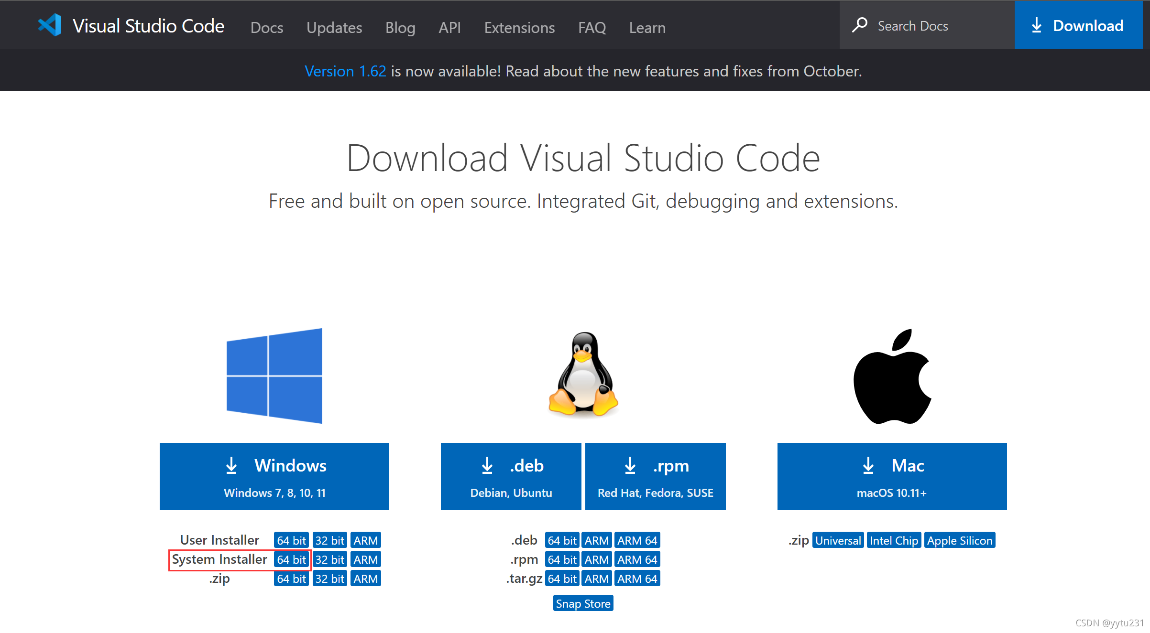
Task: Click the Windows logo image
Action: [274, 376]
